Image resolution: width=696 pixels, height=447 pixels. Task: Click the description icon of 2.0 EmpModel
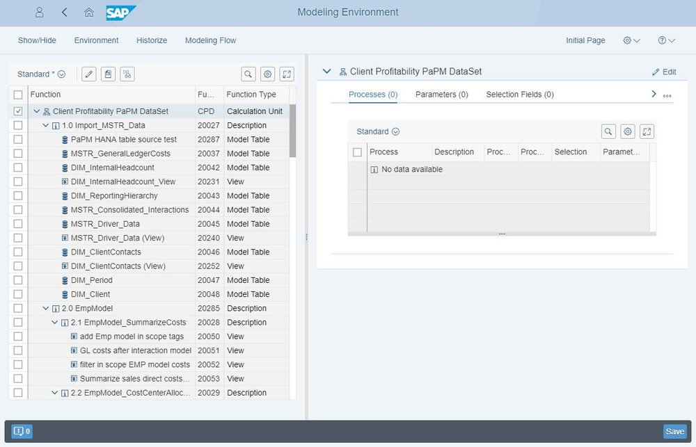(56, 309)
